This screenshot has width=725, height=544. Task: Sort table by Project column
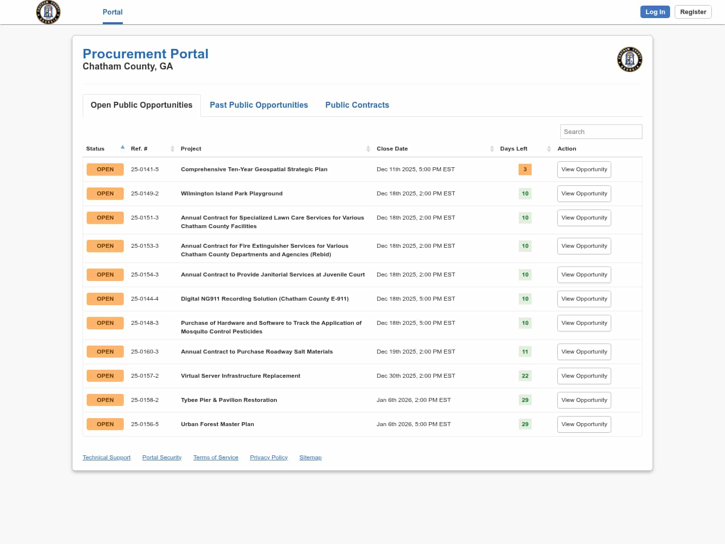368,149
